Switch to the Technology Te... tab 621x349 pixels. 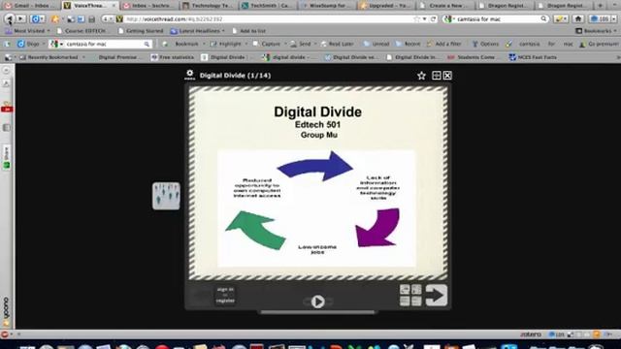(210, 6)
